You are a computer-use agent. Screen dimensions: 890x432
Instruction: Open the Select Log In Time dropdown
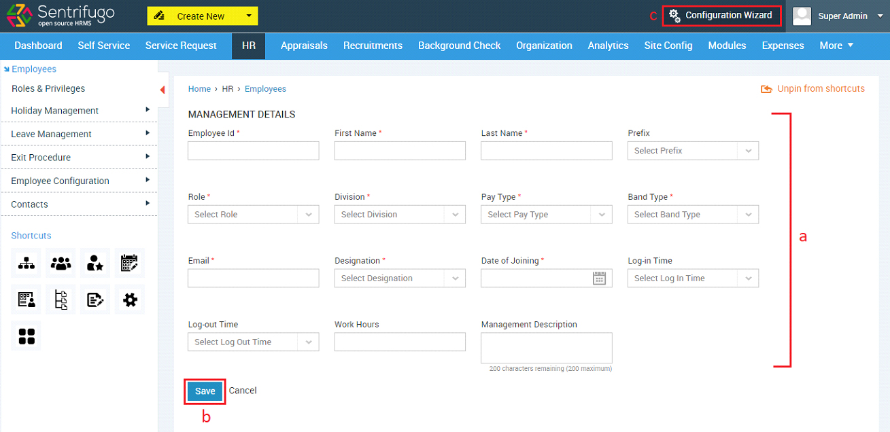tap(693, 278)
